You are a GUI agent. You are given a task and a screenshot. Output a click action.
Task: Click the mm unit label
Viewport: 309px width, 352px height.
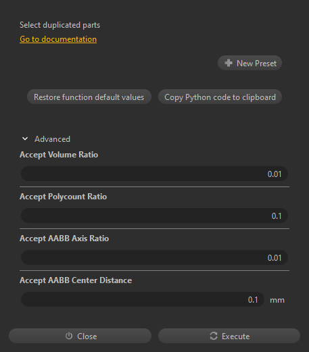[x=277, y=300]
